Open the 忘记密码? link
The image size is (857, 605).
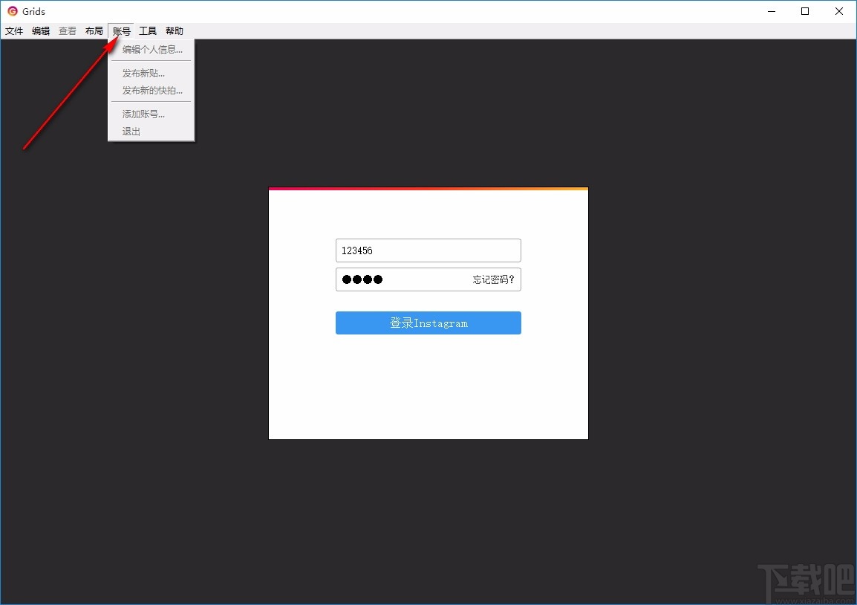coord(493,279)
